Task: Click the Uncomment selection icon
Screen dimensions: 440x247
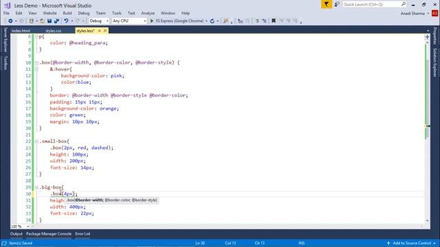Action: pyautogui.click(x=264, y=21)
